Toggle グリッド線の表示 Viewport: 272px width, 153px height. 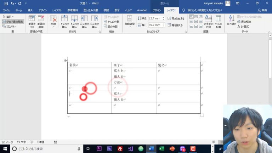click(13, 22)
